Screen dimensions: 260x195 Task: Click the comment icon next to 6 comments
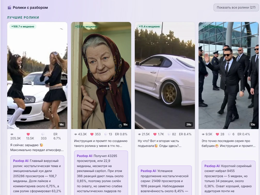point(230,134)
